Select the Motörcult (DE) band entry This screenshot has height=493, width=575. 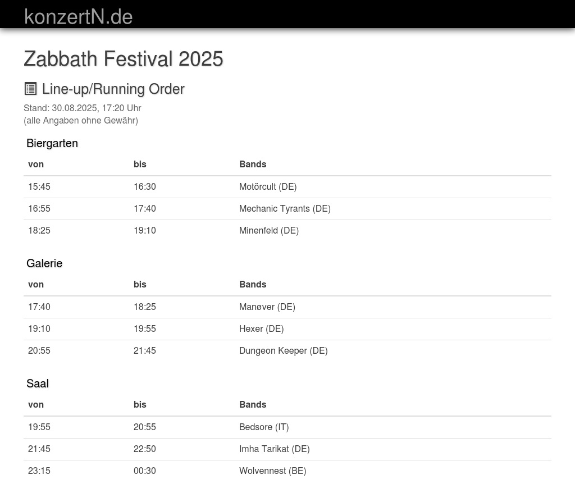click(268, 186)
